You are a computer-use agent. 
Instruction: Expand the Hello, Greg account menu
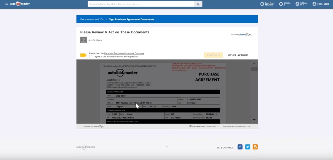pos(320,4)
